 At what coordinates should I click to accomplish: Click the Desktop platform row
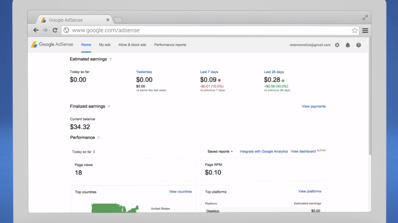click(263, 211)
